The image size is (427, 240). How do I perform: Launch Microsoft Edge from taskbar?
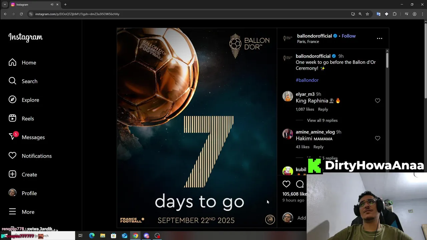(x=92, y=236)
